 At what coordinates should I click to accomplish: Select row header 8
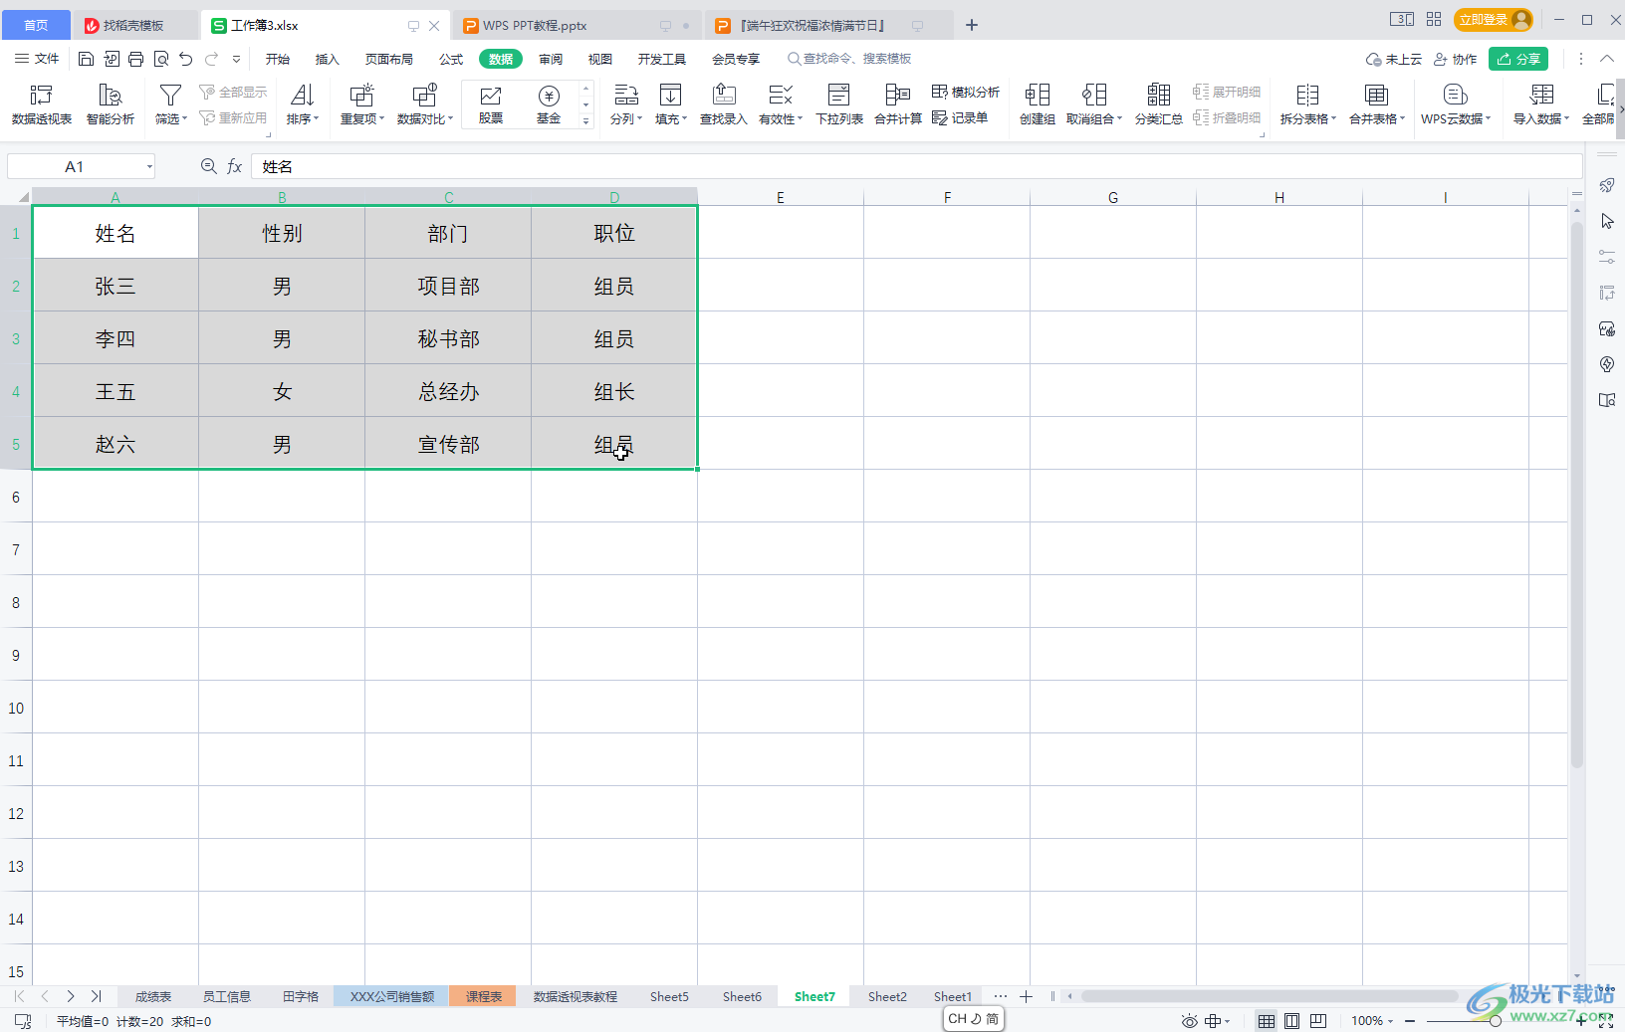(16, 602)
